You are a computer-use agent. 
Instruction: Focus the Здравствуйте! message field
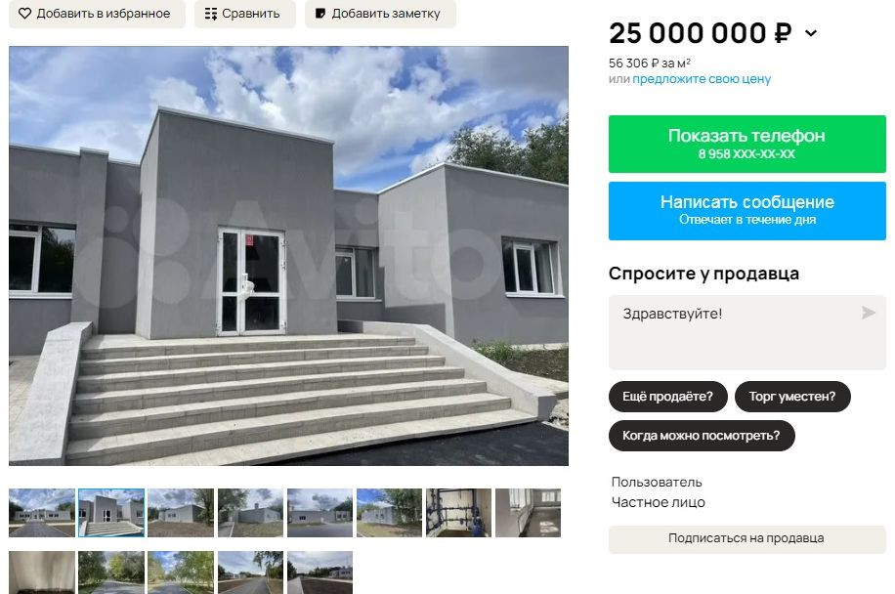point(747,332)
